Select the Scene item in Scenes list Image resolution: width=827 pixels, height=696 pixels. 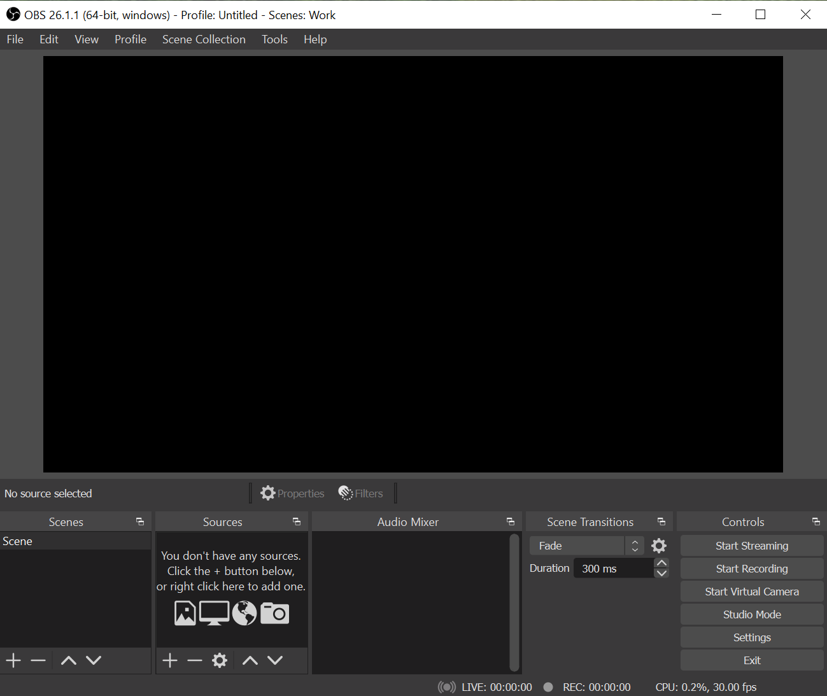[x=18, y=541]
